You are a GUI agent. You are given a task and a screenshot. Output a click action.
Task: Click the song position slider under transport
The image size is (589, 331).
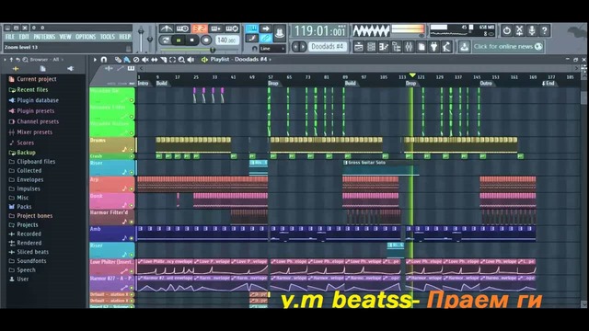(199, 50)
